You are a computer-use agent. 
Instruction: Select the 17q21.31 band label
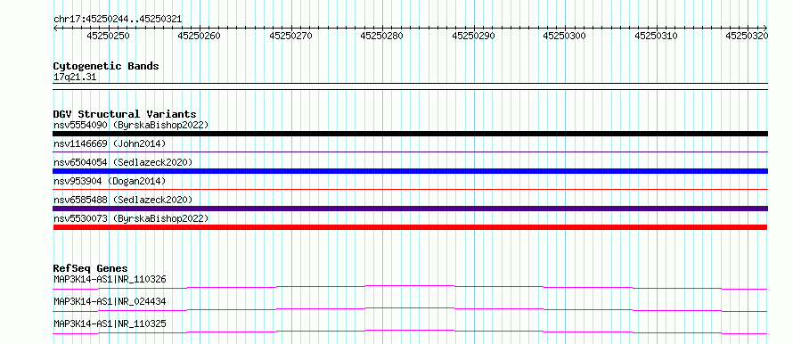click(75, 78)
